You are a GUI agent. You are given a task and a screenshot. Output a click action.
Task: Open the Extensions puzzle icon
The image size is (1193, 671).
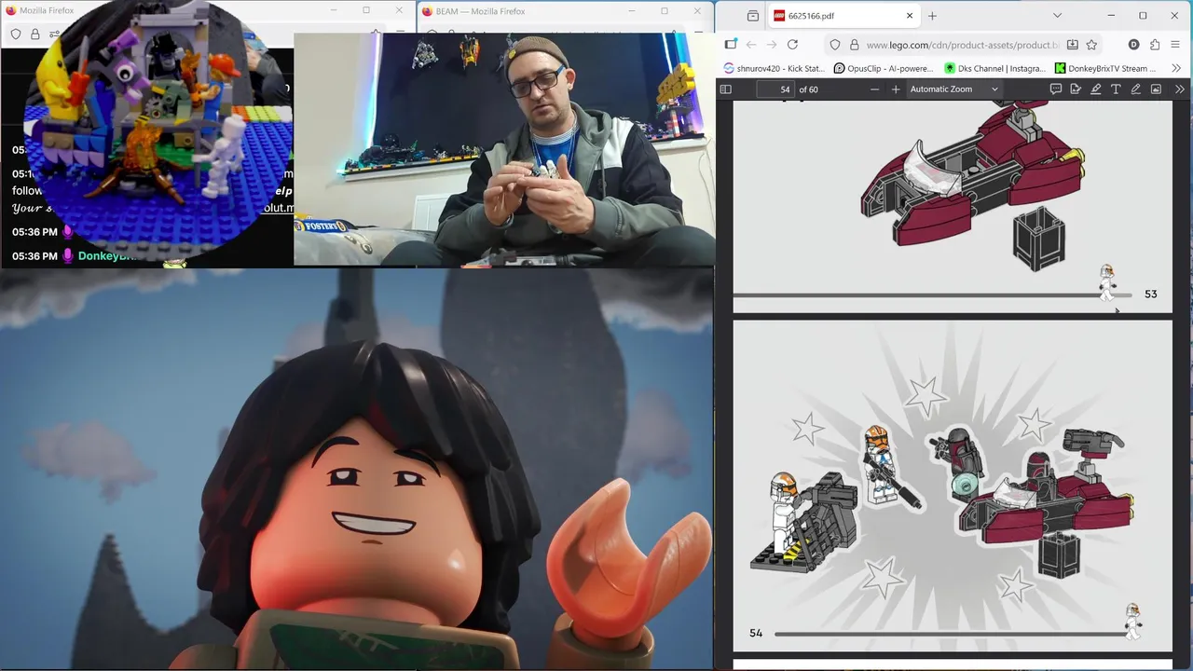pos(1155,45)
